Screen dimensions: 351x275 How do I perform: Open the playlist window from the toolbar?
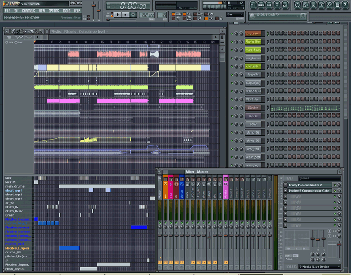coord(253,5)
